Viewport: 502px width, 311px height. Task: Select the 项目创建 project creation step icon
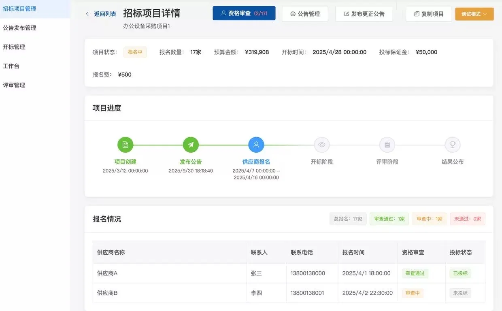click(125, 145)
